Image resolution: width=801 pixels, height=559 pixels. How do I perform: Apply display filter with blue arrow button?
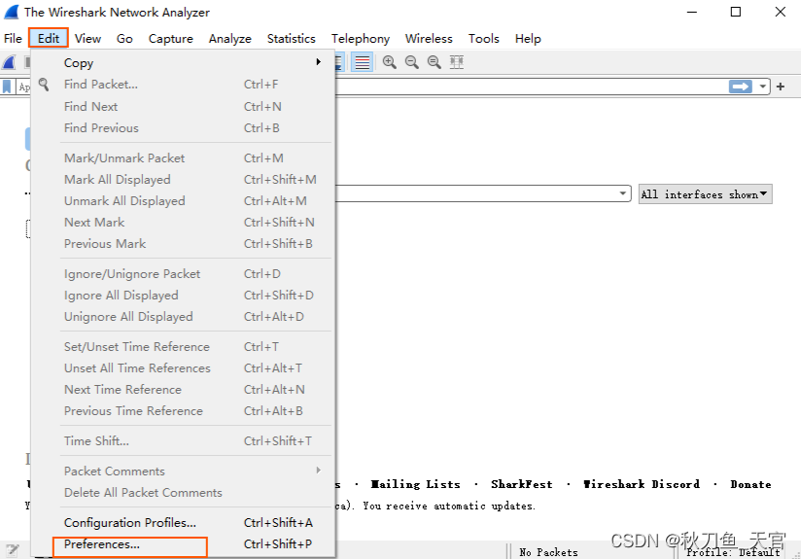pyautogui.click(x=740, y=87)
